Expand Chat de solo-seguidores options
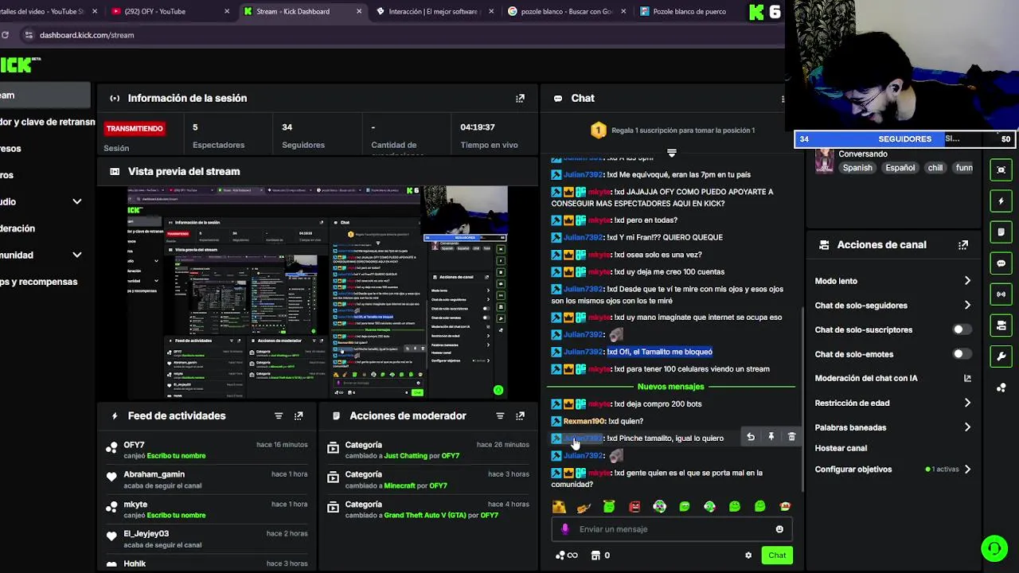The height and width of the screenshot is (573, 1019). tap(967, 305)
